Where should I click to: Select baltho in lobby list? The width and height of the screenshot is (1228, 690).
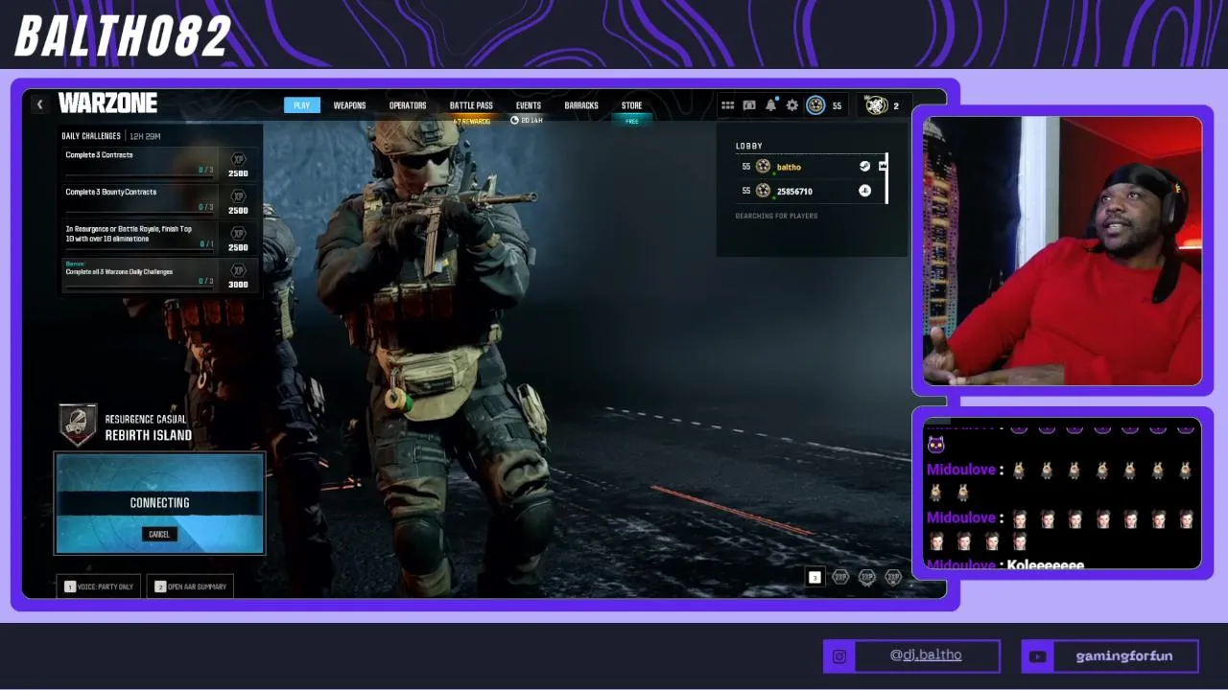808,167
